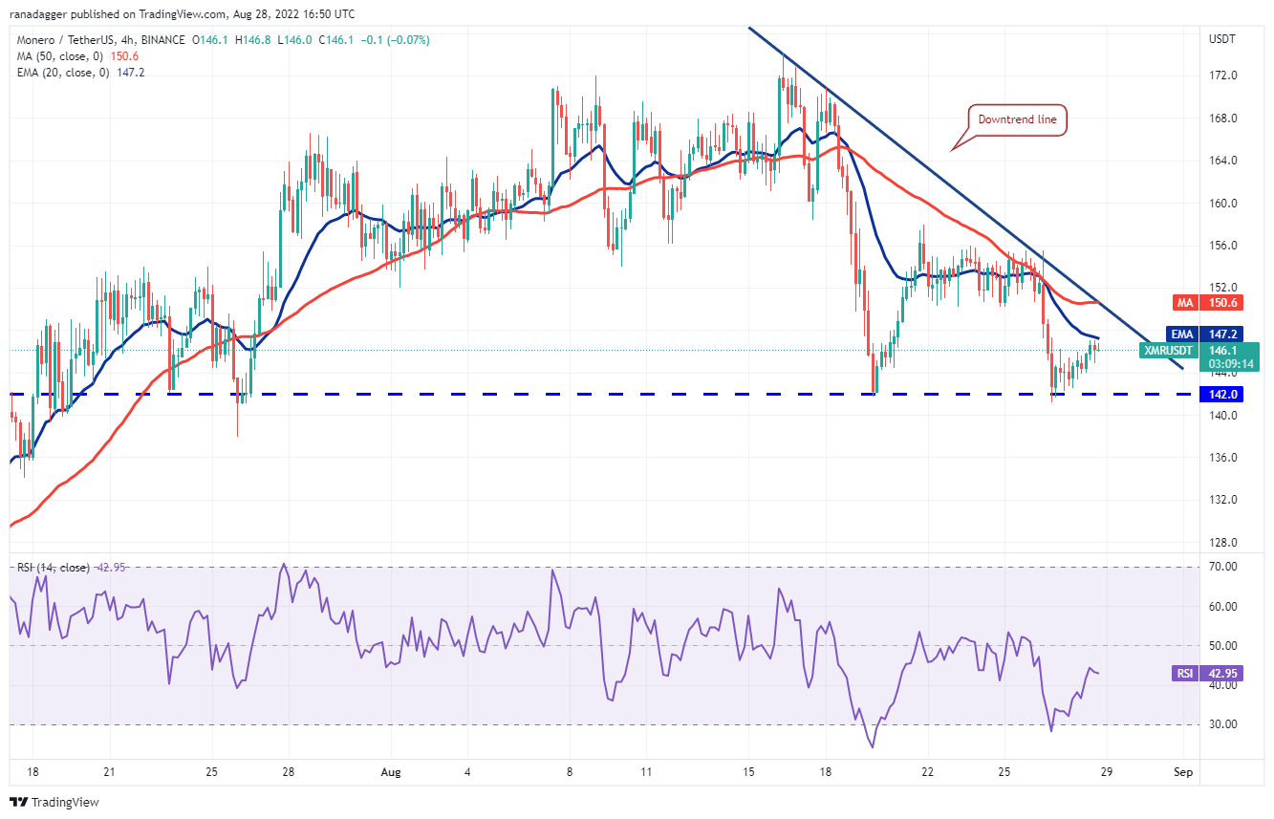Click the Downtrend line callout label
This screenshot has height=819, width=1274.
pyautogui.click(x=1017, y=120)
